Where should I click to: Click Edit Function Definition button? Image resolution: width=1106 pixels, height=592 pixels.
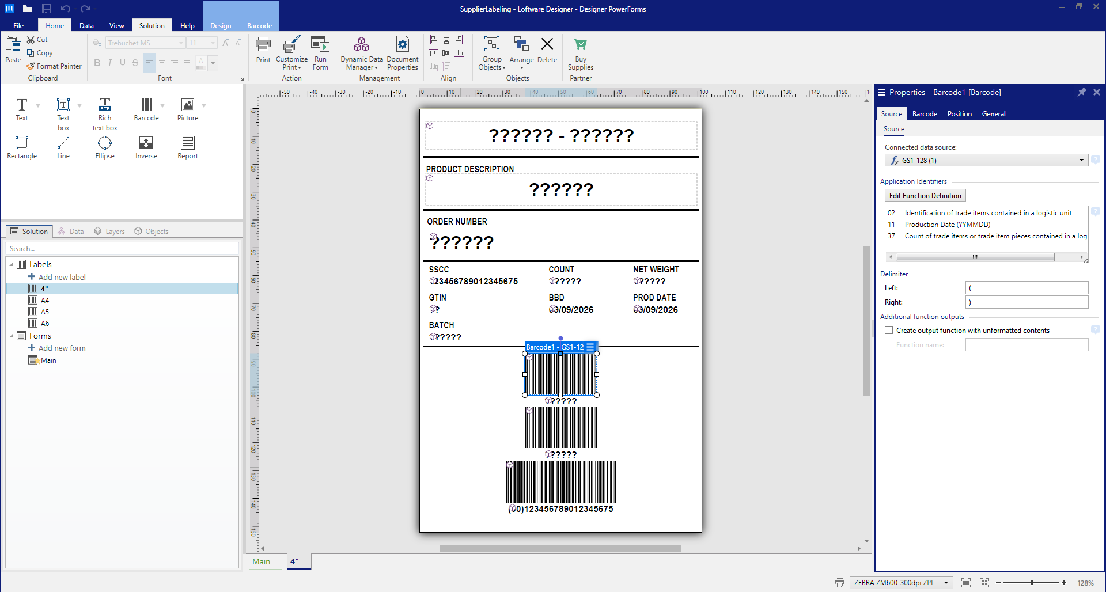[925, 196]
